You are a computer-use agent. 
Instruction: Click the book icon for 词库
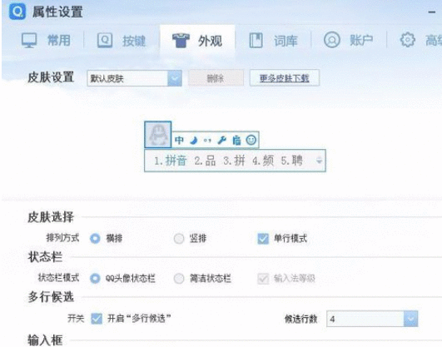tap(256, 40)
